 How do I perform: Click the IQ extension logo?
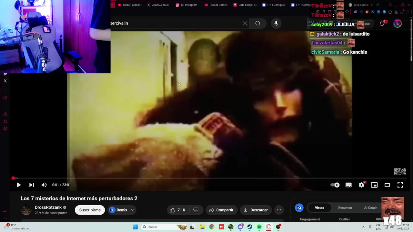(x=299, y=208)
